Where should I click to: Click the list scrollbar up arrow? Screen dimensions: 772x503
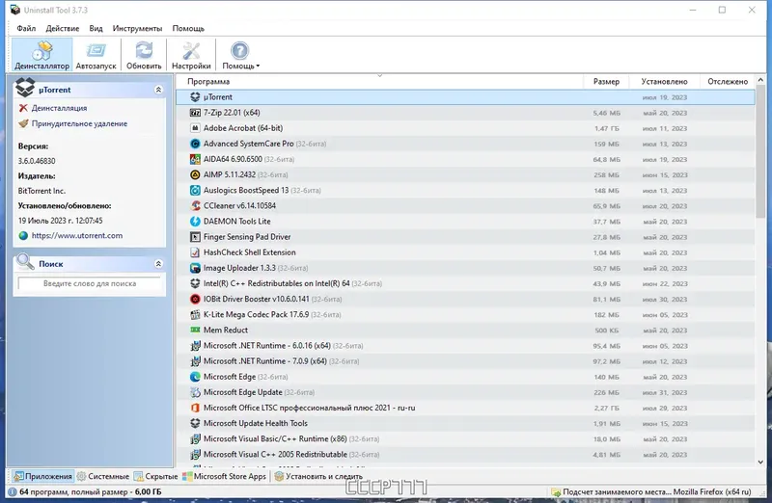pos(760,80)
